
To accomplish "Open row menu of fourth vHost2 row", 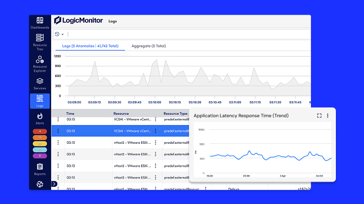I will point(58,178).
